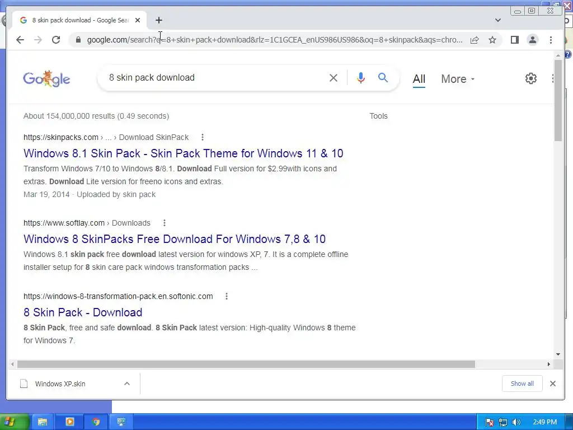
Task: Close the '8 skin pack download' tab
Action: pos(138,20)
